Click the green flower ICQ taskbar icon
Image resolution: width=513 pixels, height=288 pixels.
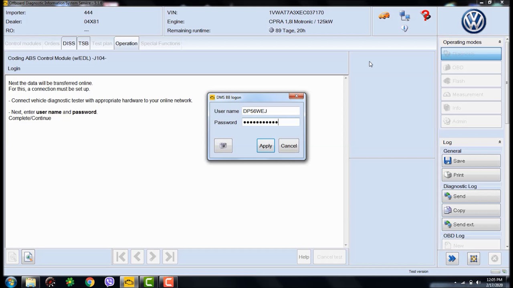click(70, 282)
